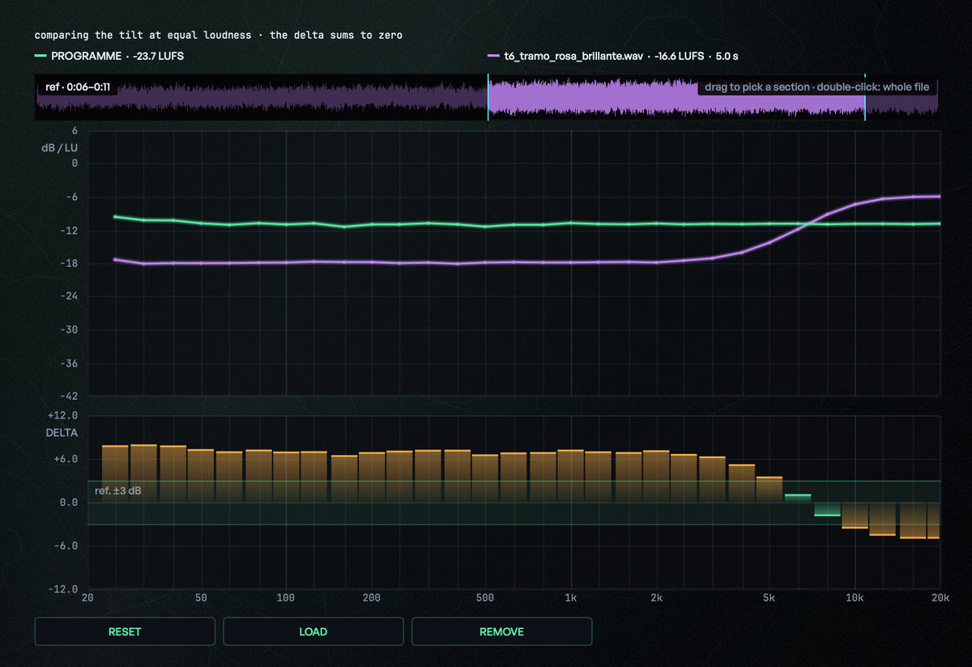This screenshot has height=667, width=972.
Task: Click the DELTA panel label
Action: click(62, 432)
